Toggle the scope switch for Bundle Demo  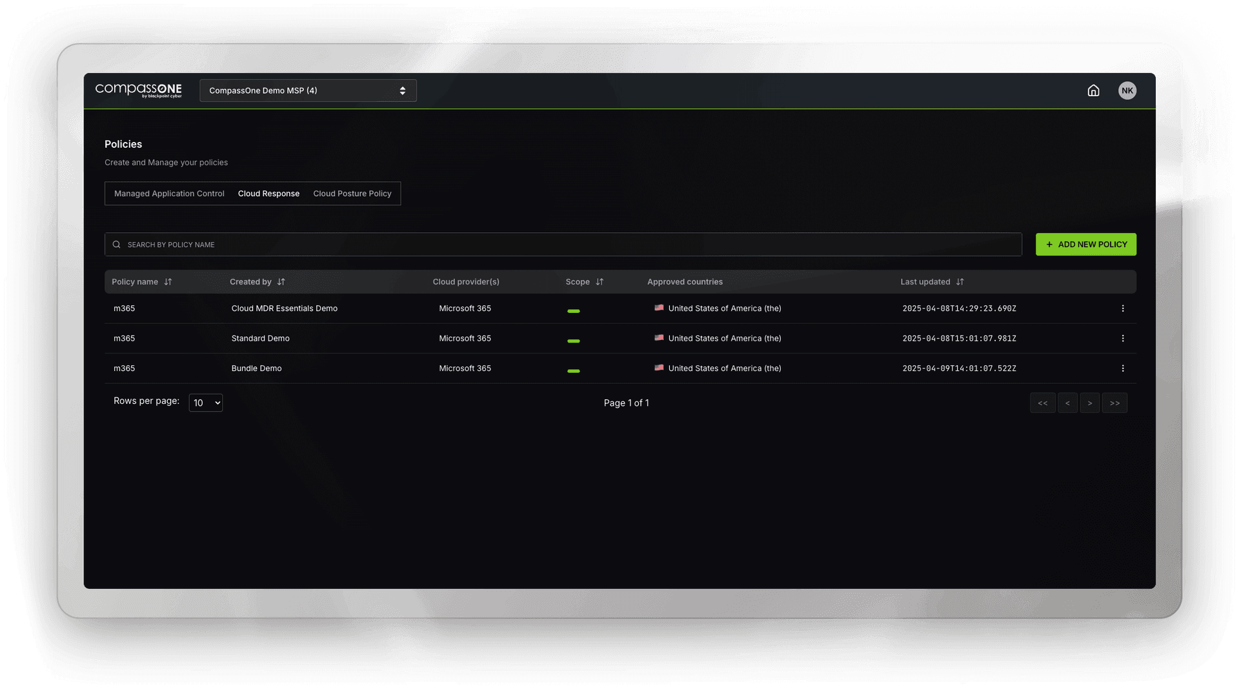pyautogui.click(x=574, y=370)
